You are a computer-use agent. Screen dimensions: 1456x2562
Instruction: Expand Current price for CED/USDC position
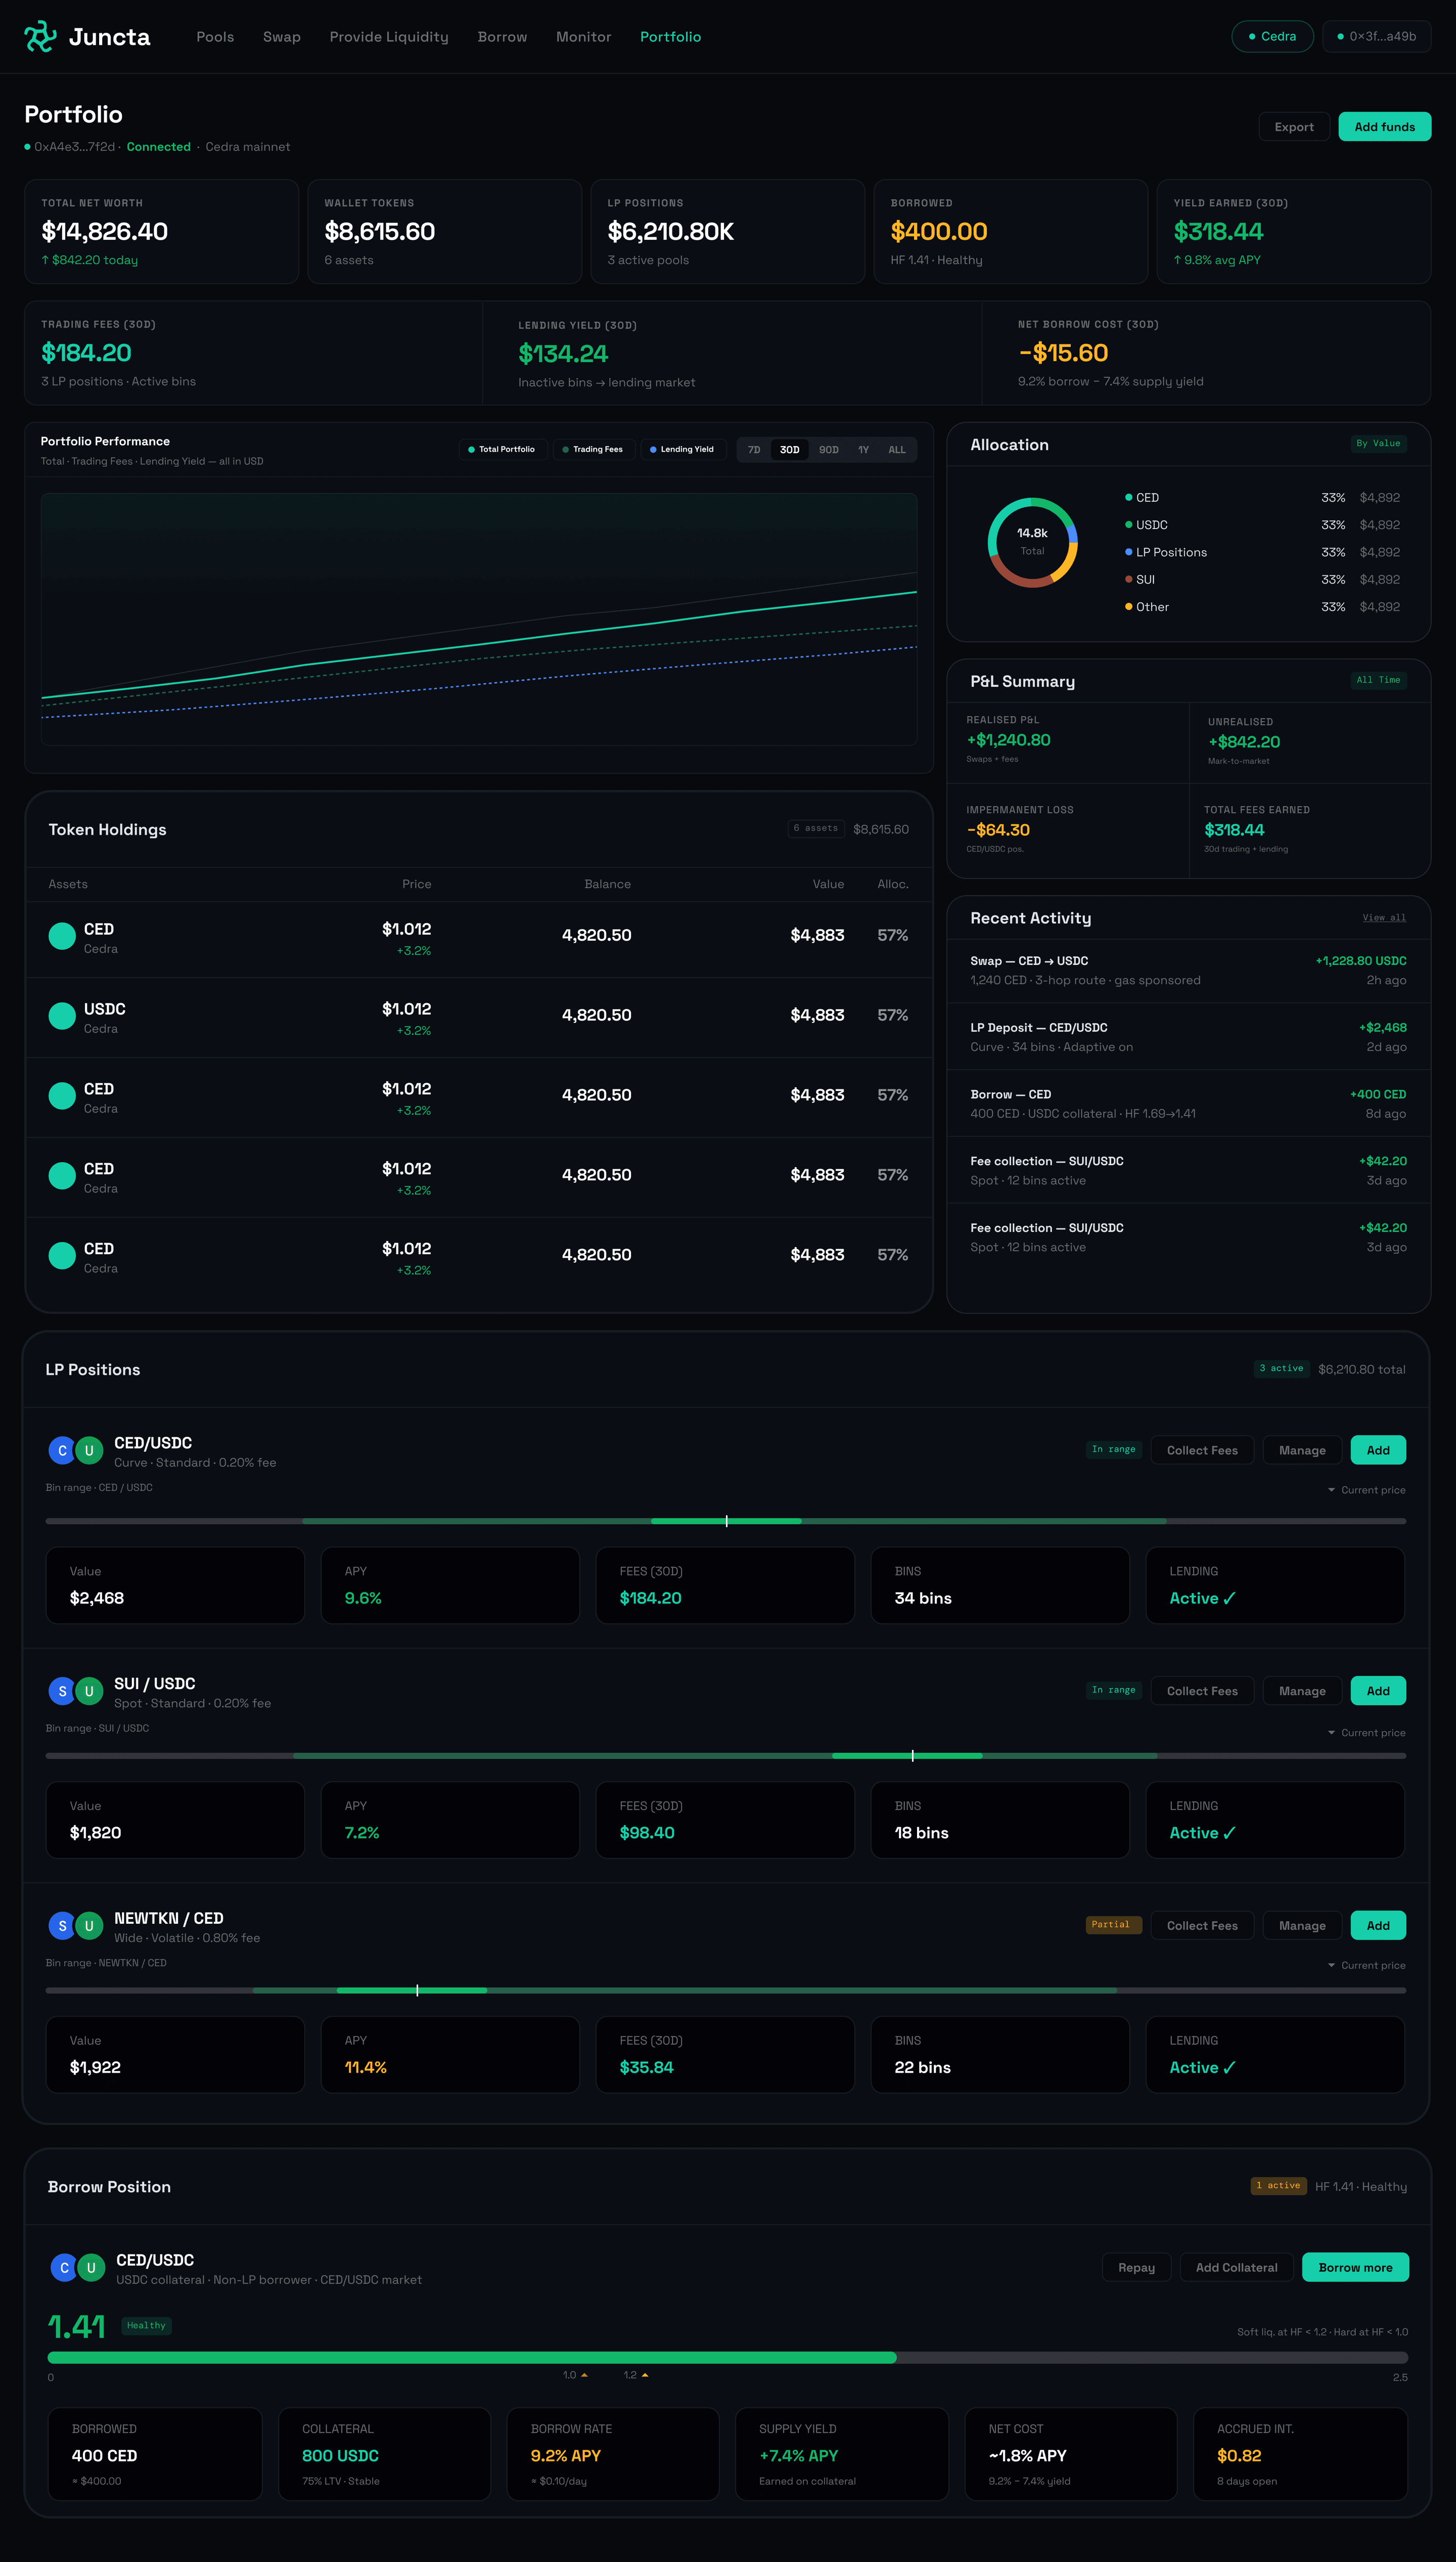tap(1366, 1490)
